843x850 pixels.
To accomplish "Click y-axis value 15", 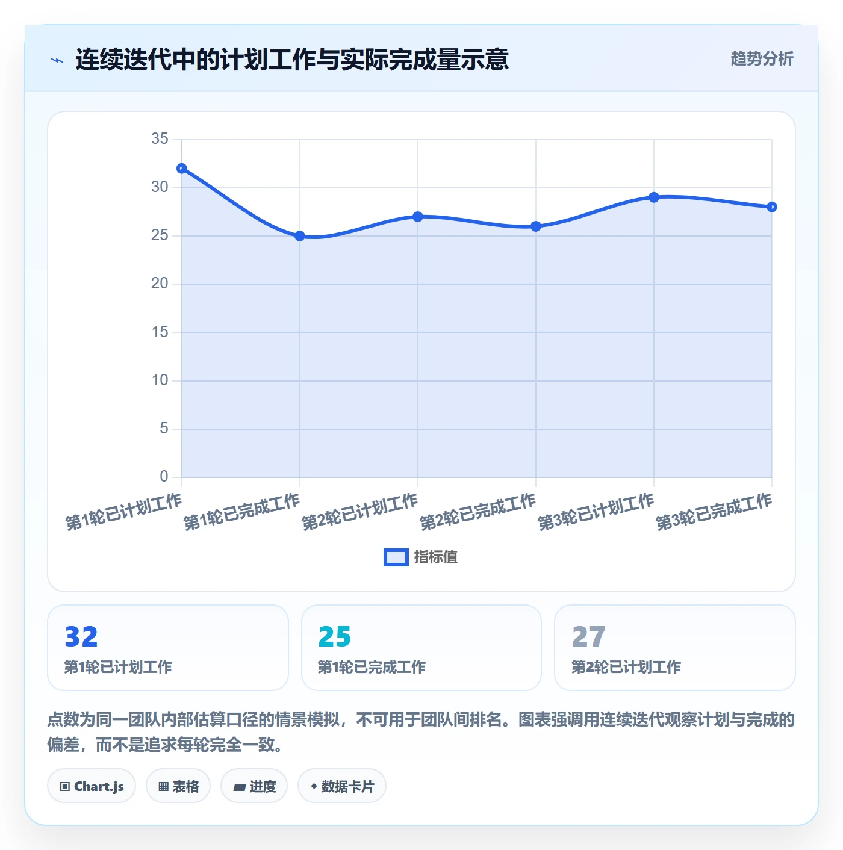I will pyautogui.click(x=160, y=332).
